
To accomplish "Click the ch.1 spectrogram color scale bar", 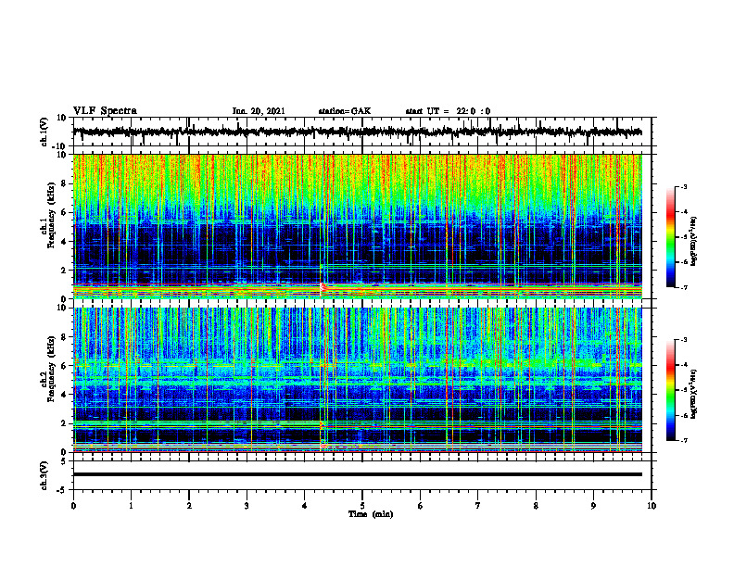I will 670,237.
